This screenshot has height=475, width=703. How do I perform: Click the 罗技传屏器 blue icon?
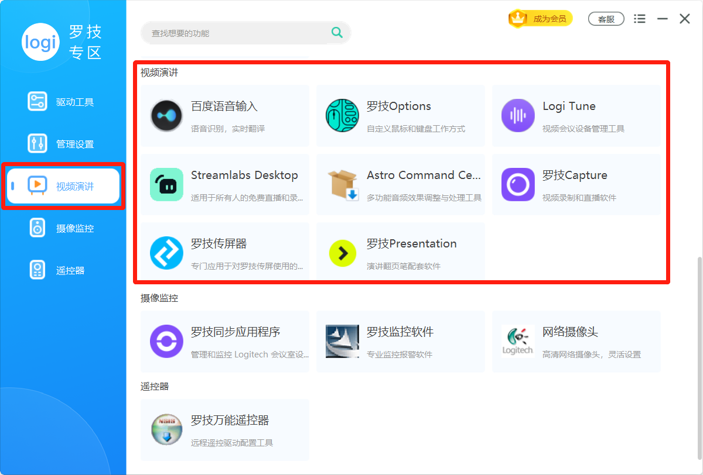tap(166, 253)
